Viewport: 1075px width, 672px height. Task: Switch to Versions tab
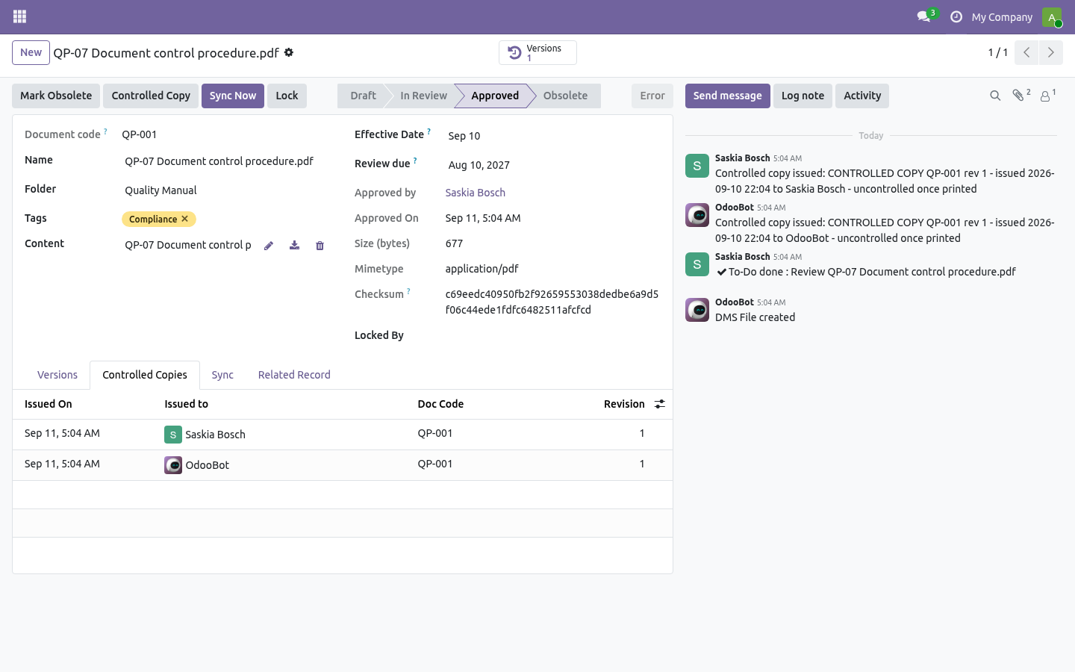tap(57, 375)
